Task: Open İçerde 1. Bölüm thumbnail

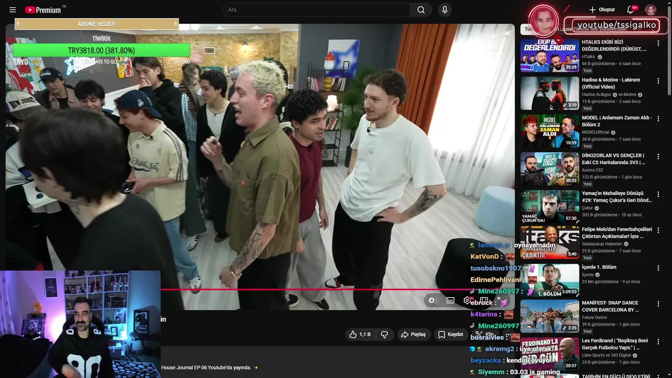Action: click(550, 280)
